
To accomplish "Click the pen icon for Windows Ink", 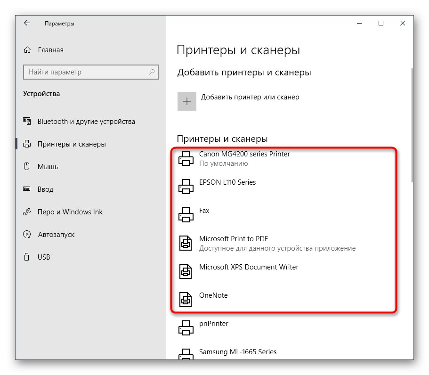I will (x=27, y=212).
